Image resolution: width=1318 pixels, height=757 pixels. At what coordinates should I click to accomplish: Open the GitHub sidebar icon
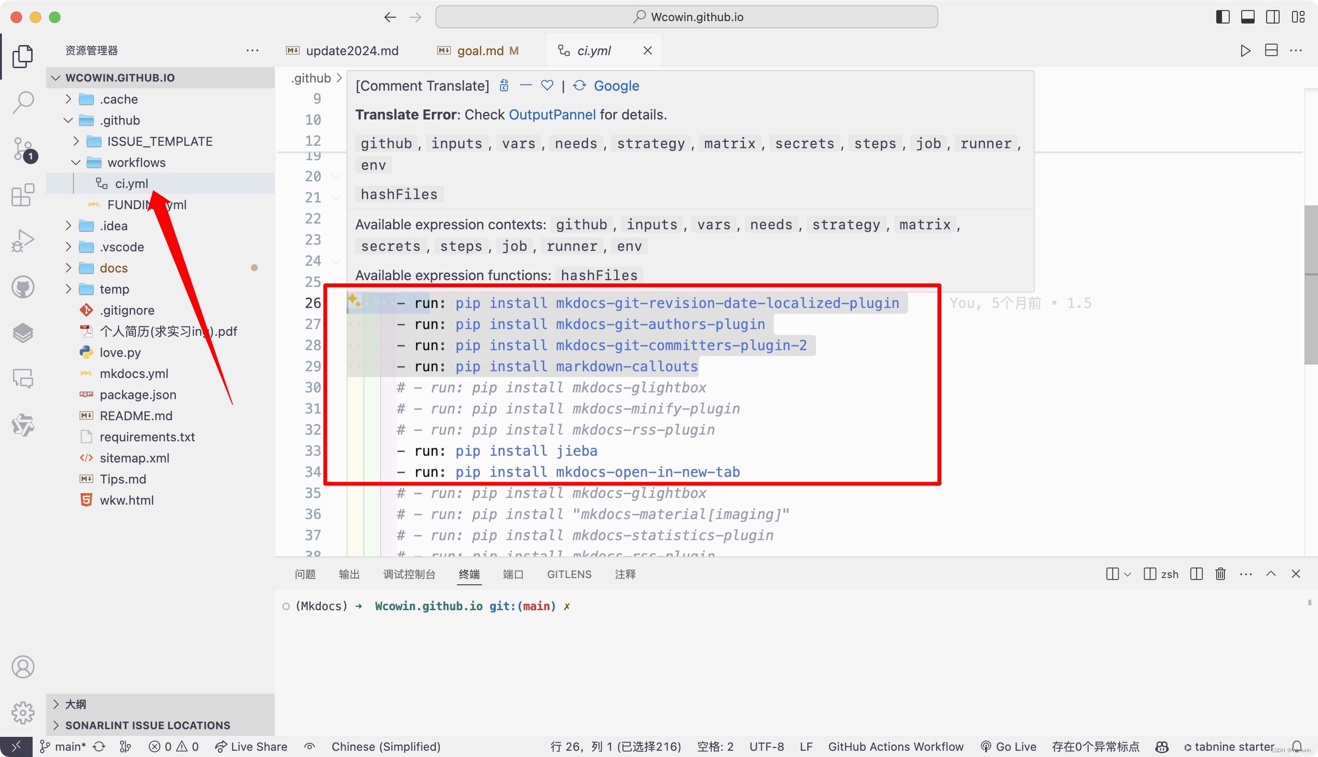click(x=23, y=287)
